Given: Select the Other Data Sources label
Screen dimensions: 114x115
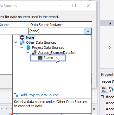Looking at the screenshot, I should point(41,42).
